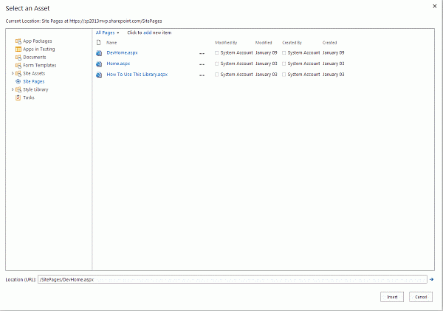Select Form Templates in the tree
The height and width of the screenshot is (311, 443).
[x=40, y=66]
